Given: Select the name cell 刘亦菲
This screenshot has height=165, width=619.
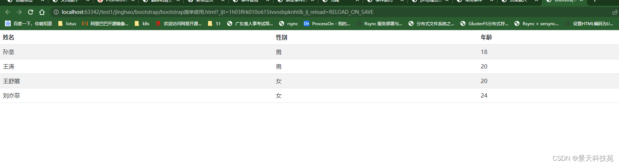Looking at the screenshot, I should pyautogui.click(x=11, y=95).
